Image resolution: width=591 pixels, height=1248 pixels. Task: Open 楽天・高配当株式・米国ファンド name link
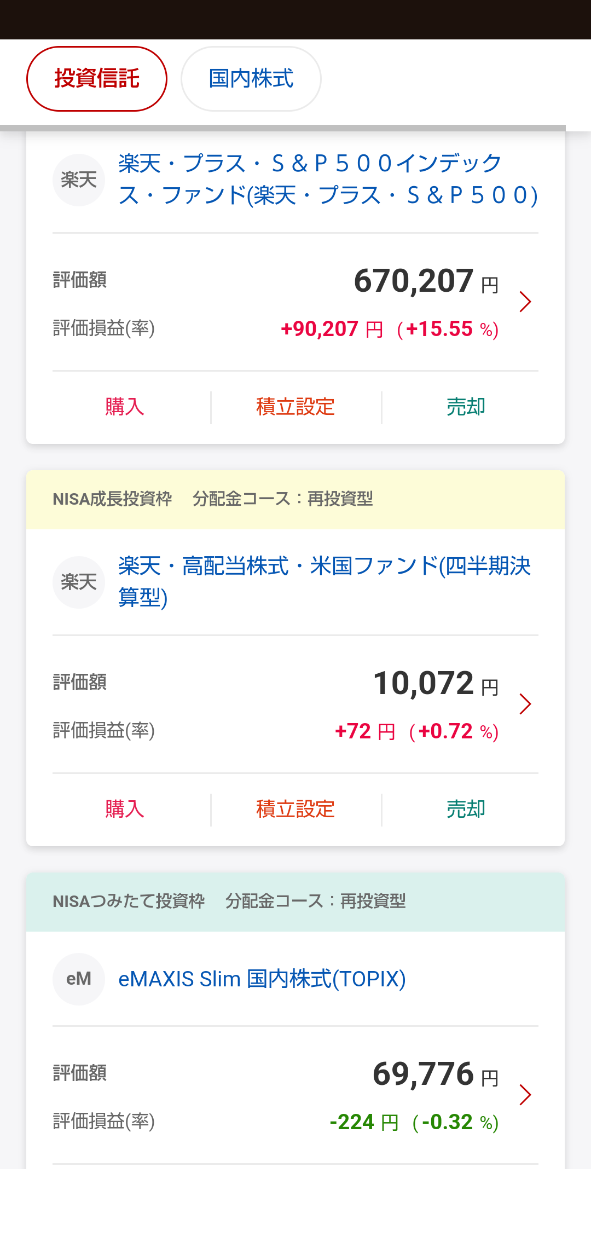pos(324,581)
